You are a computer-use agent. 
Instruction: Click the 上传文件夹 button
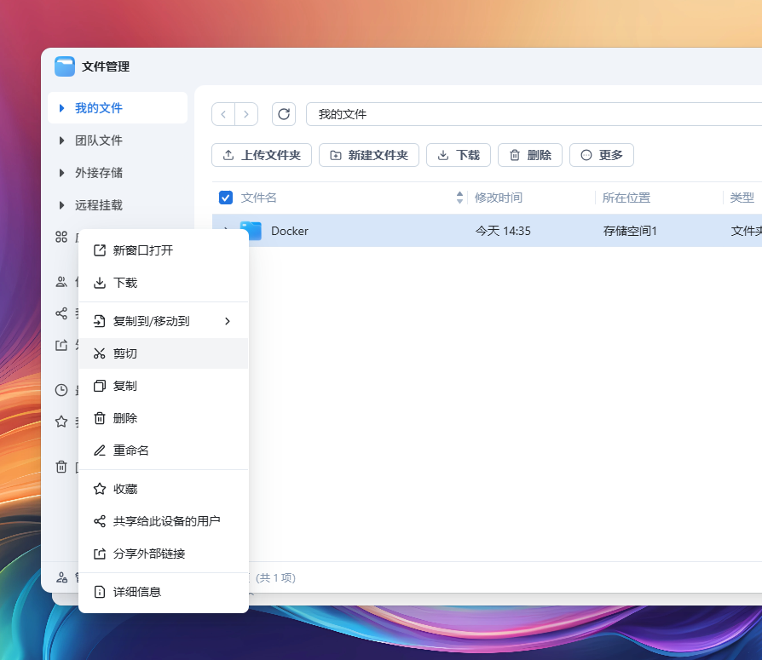pyautogui.click(x=262, y=155)
